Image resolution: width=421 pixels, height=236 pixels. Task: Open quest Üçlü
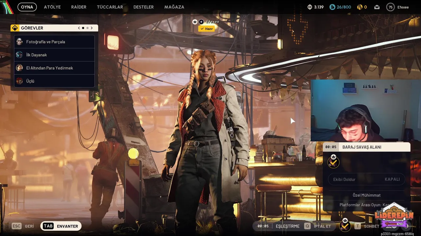[55, 81]
